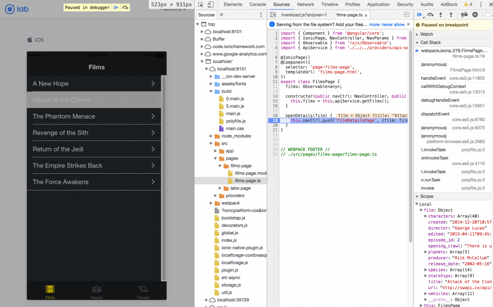Viewport: 493px width, 307px height.
Task: Hide the file navigator pane
Action: (x=273, y=15)
